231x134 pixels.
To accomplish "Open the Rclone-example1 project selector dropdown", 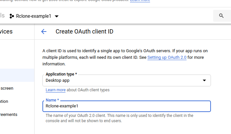I will 34,16.
